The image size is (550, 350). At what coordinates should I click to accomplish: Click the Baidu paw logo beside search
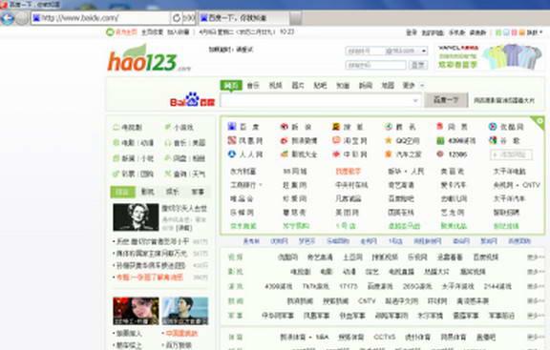tap(192, 99)
